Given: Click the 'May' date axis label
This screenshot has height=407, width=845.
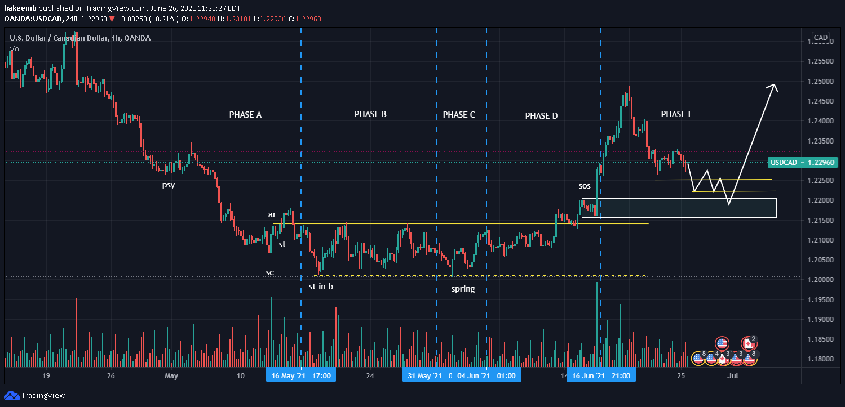Looking at the screenshot, I should pyautogui.click(x=171, y=375).
